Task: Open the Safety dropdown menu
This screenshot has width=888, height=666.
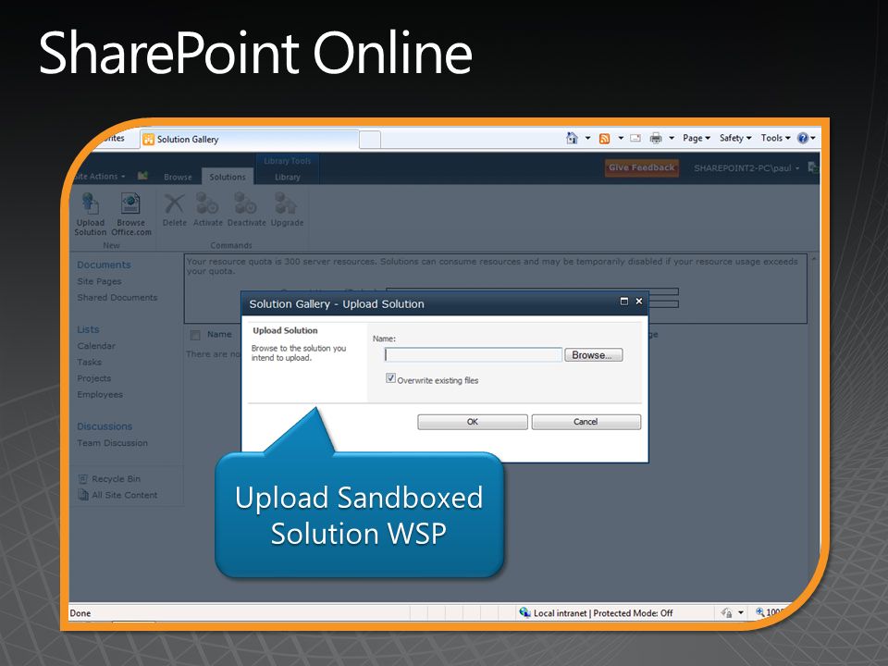Action: (735, 138)
